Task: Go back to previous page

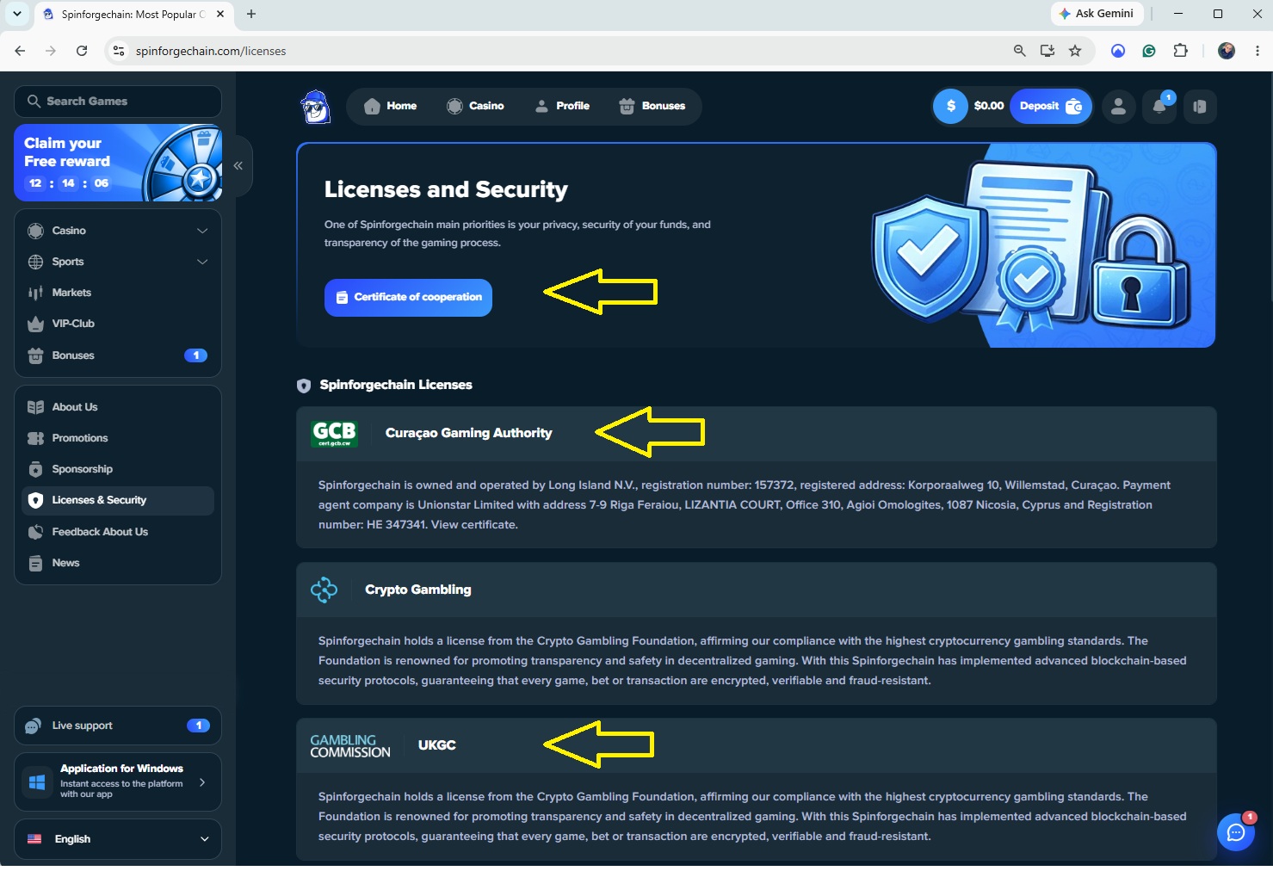Action: coord(20,51)
